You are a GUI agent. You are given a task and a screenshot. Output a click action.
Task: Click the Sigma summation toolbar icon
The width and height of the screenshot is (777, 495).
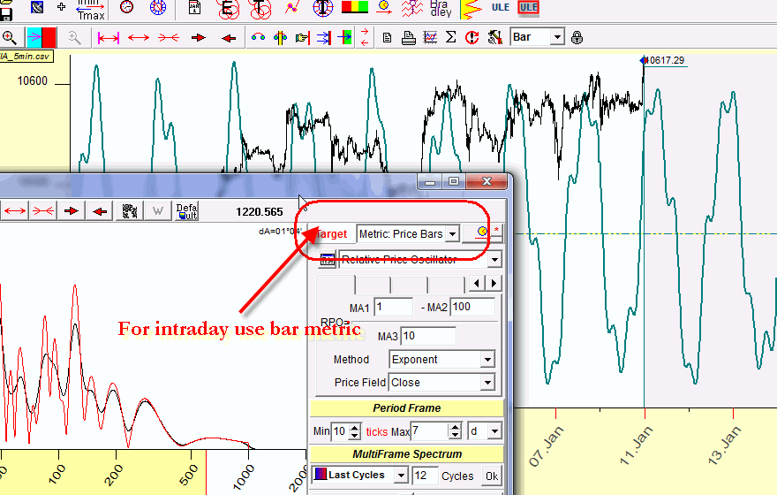(x=450, y=37)
